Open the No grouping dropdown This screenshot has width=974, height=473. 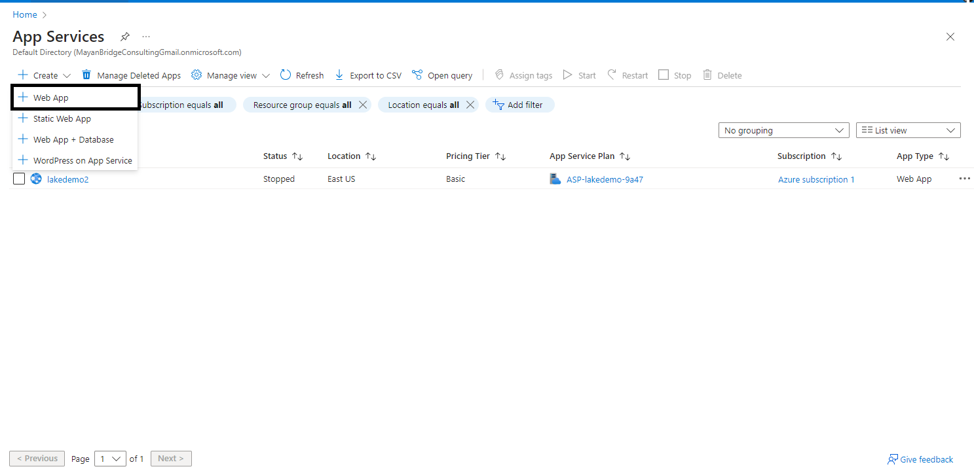tap(784, 130)
